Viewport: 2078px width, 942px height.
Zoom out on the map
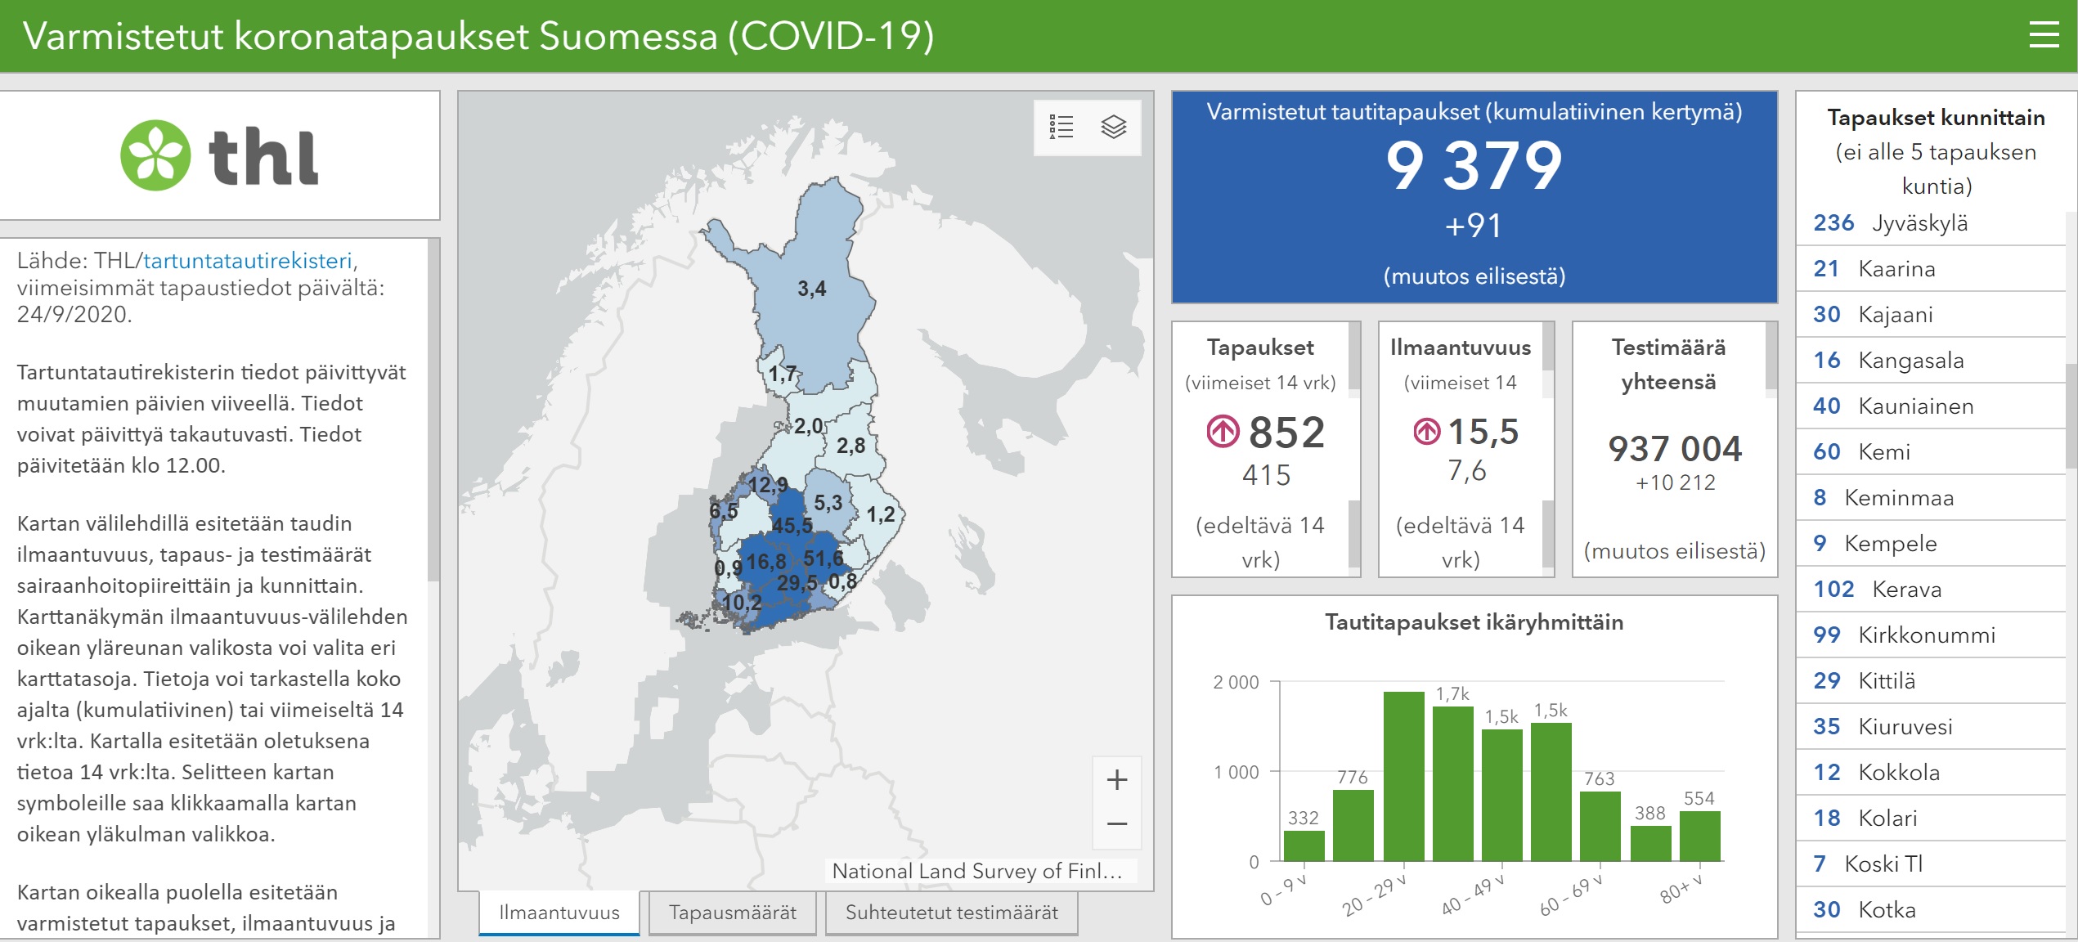(1116, 824)
